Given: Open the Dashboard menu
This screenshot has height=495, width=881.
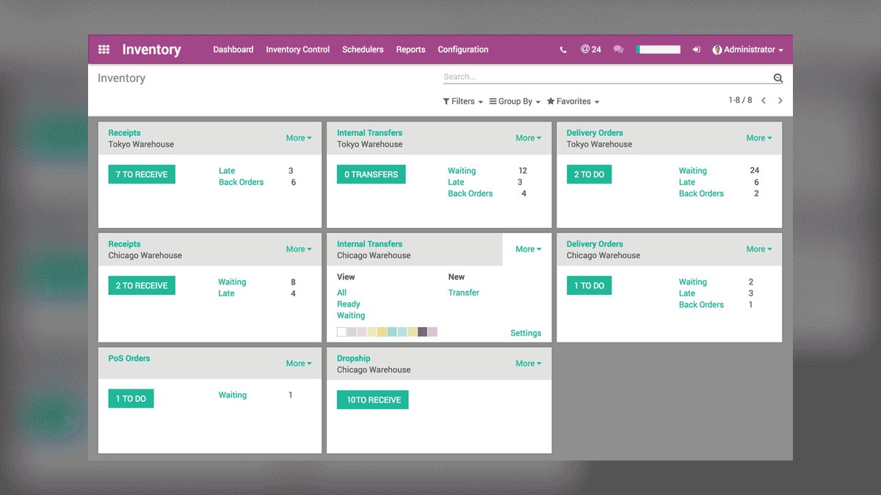Looking at the screenshot, I should [x=233, y=50].
